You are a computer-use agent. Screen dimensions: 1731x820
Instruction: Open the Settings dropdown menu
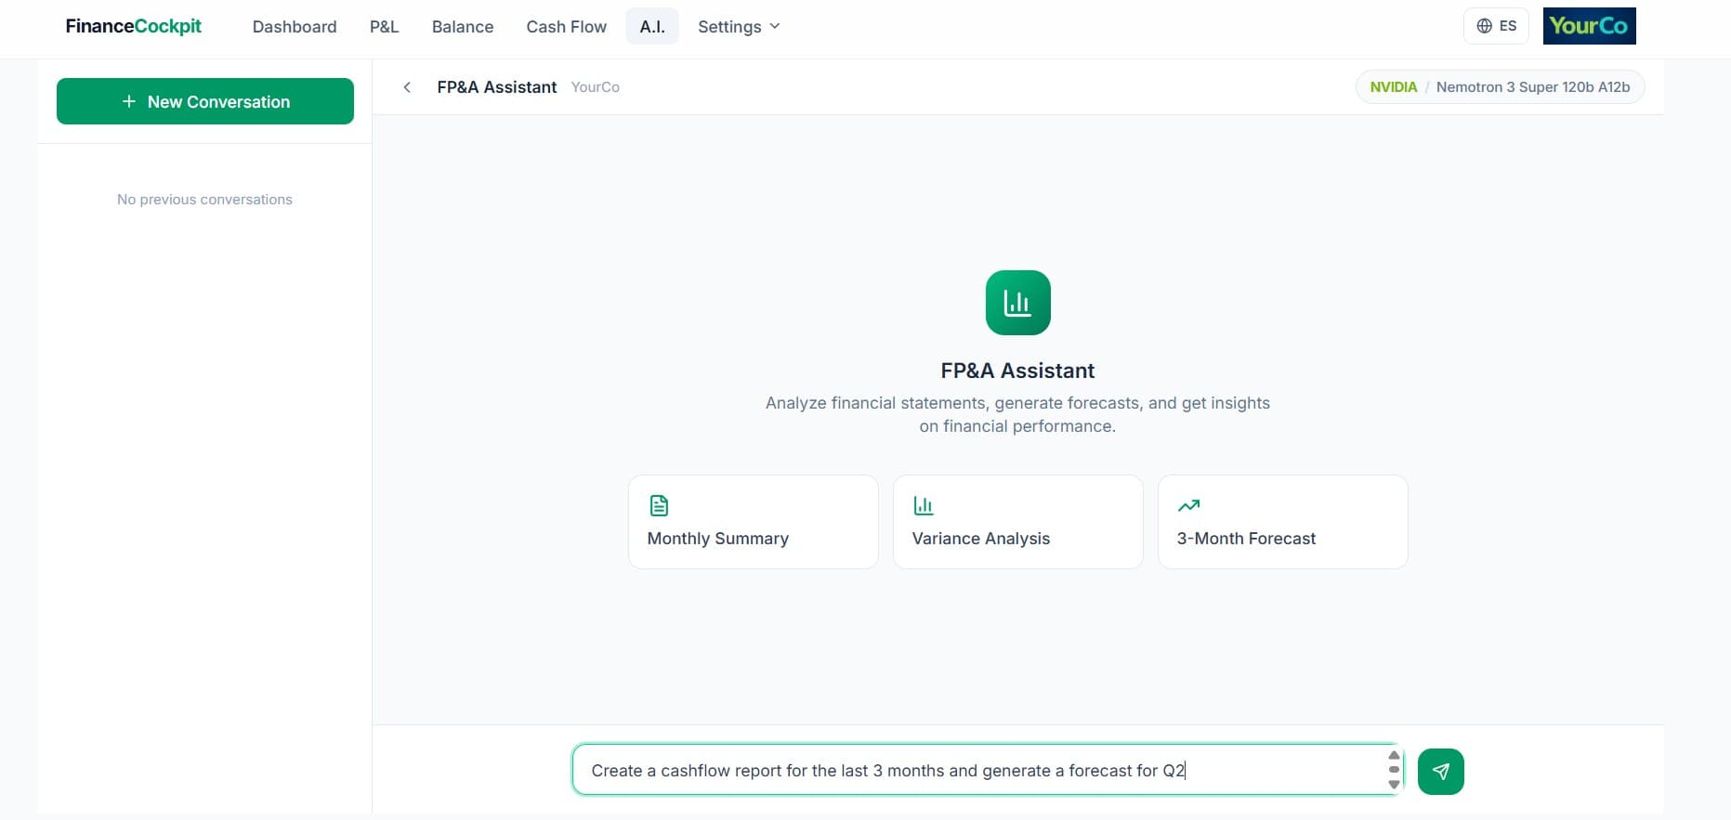(738, 27)
